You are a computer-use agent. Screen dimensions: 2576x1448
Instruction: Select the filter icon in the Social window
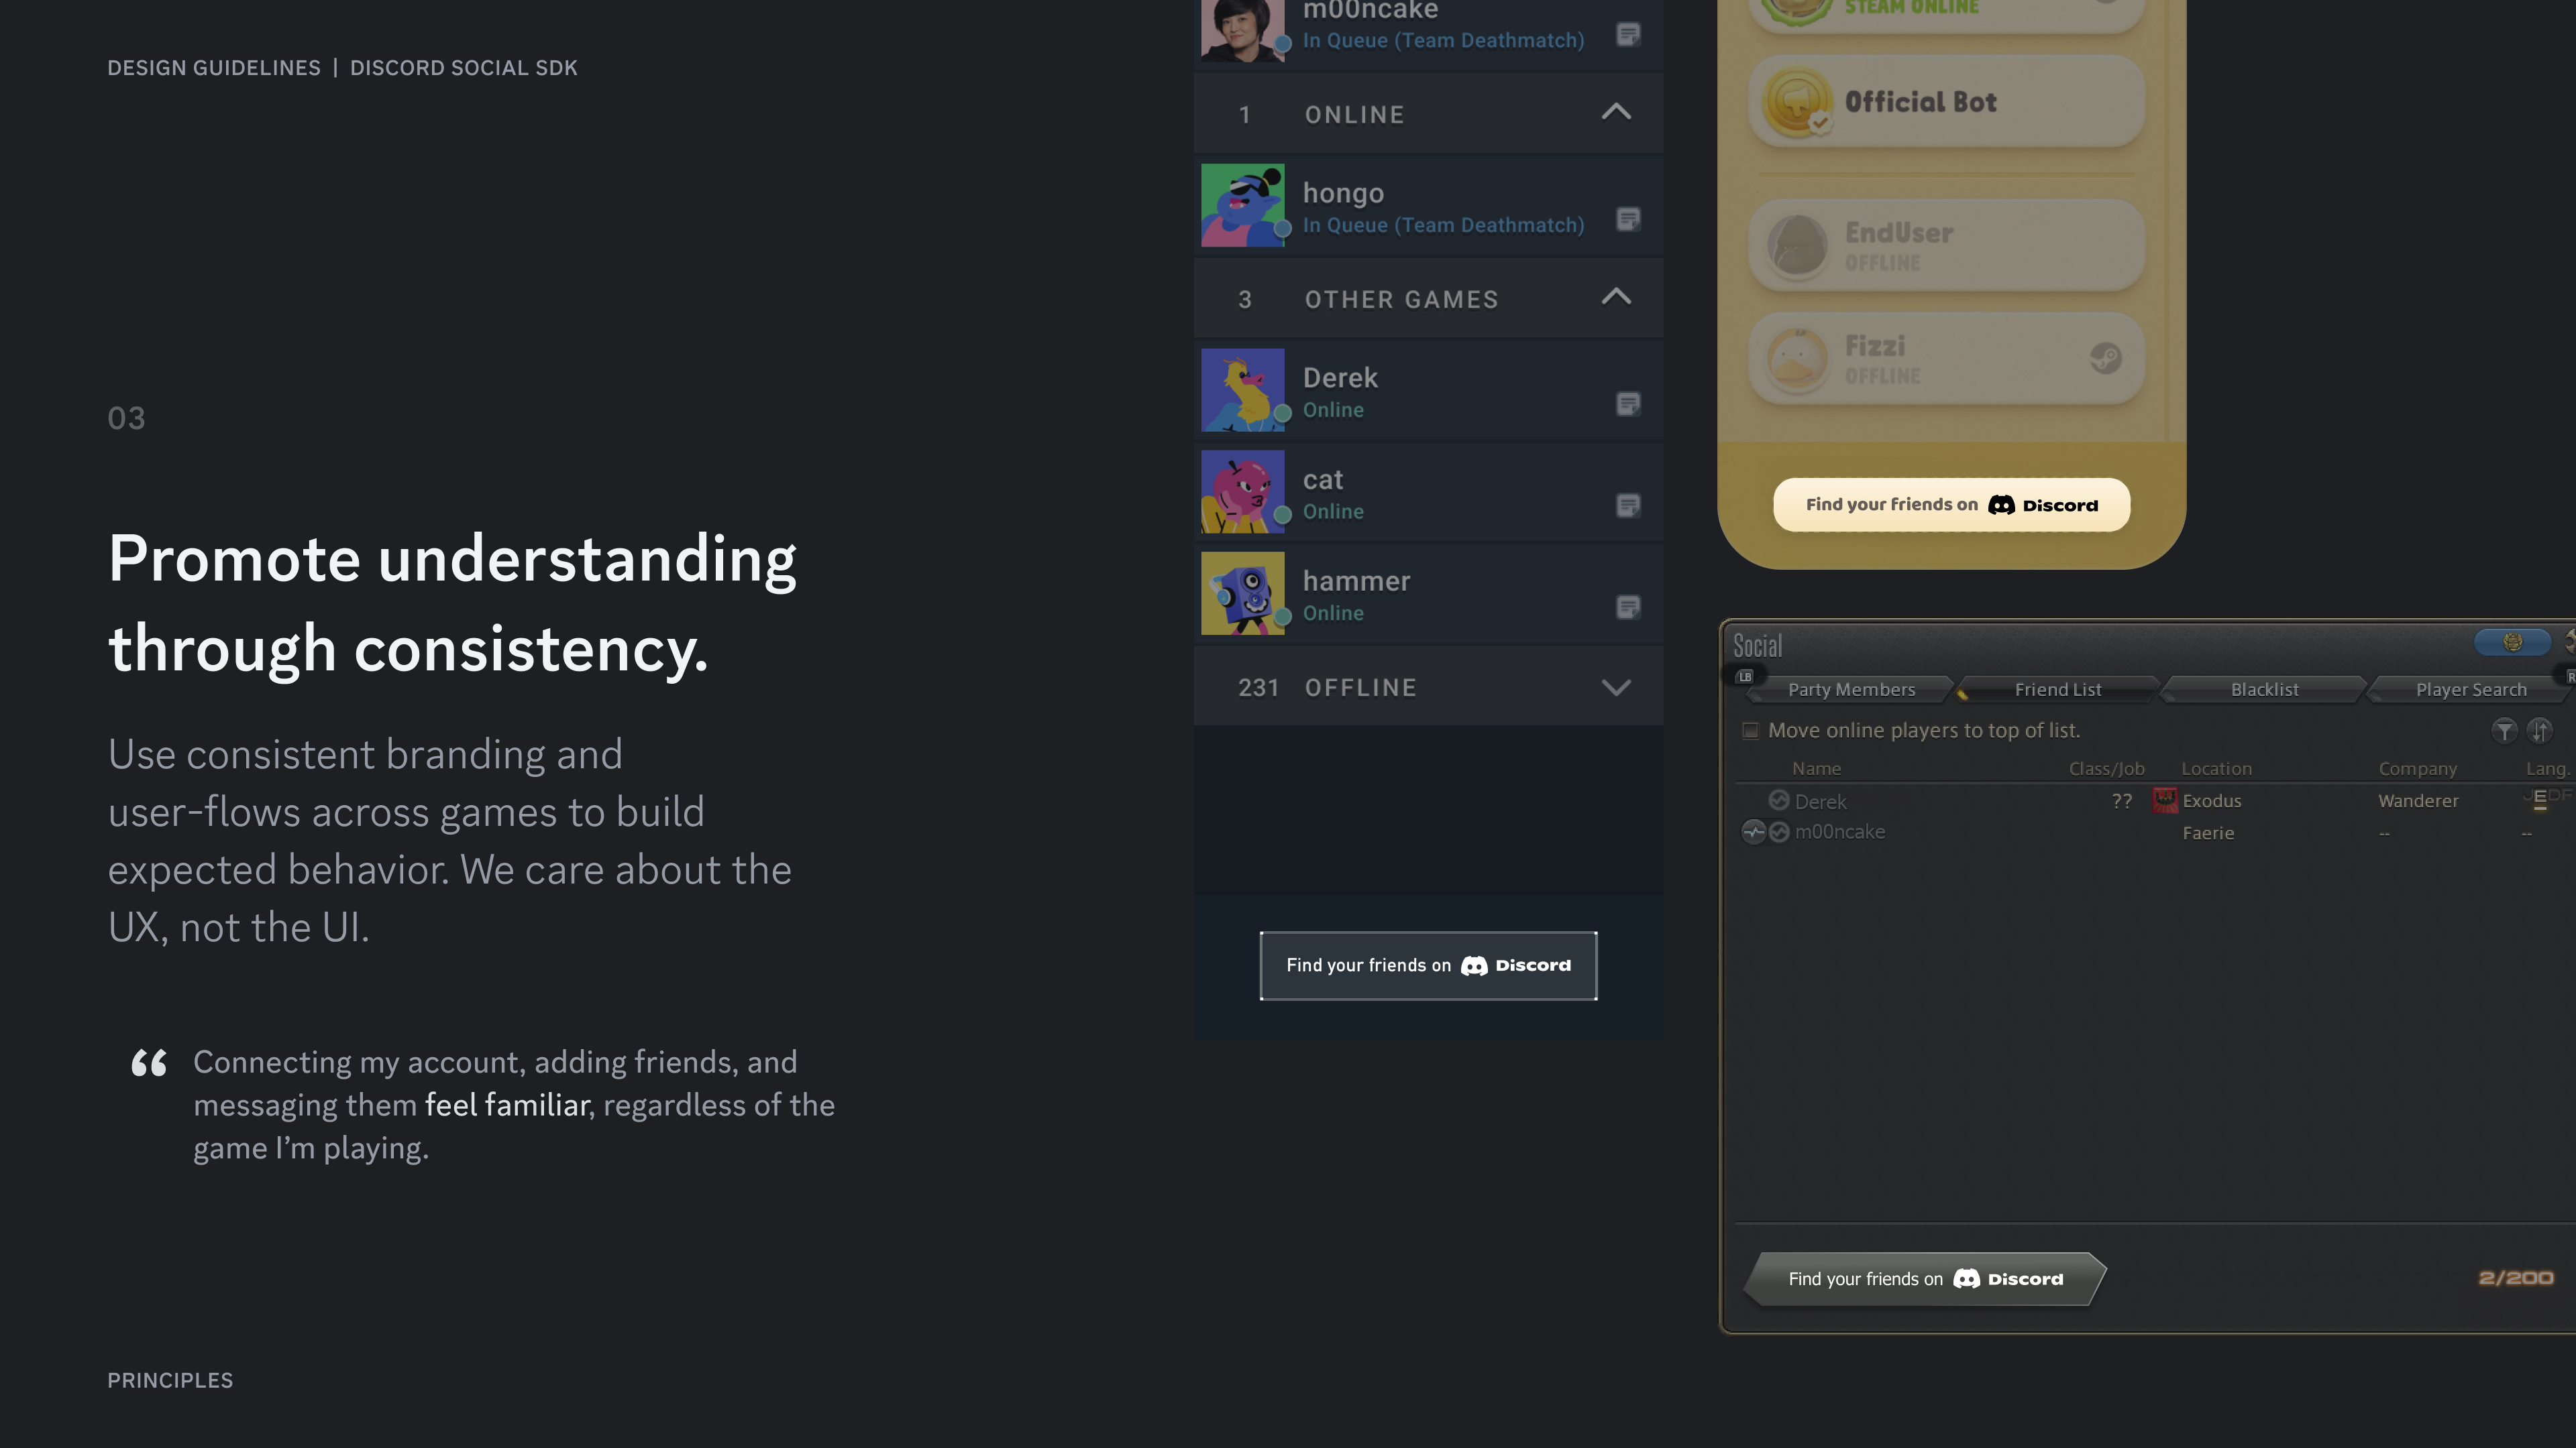pyautogui.click(x=2505, y=731)
